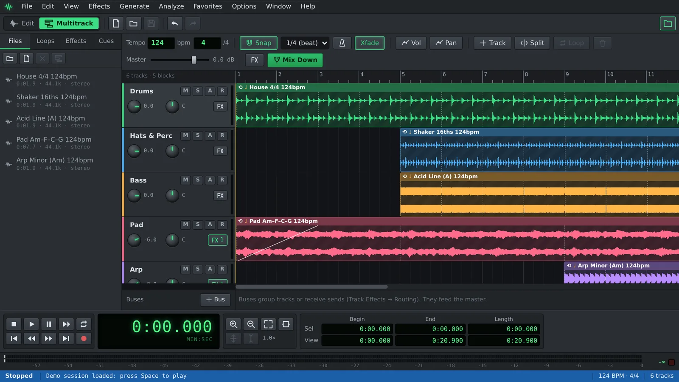
Task: Stop playback with the Stop button
Action: click(x=14, y=324)
